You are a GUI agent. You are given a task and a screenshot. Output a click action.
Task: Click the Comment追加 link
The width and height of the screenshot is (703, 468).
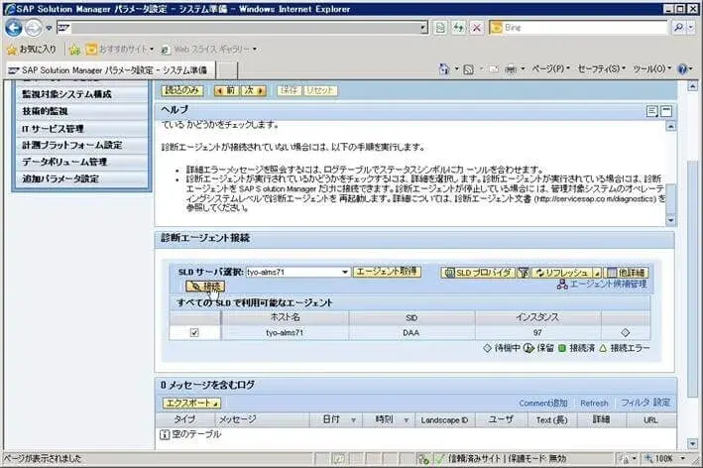[x=543, y=403]
